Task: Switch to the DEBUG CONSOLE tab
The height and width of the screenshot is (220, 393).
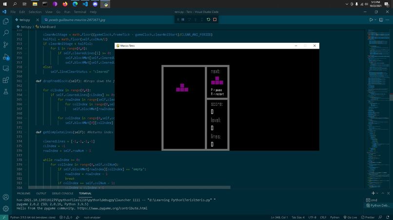Action: [x=62, y=193]
